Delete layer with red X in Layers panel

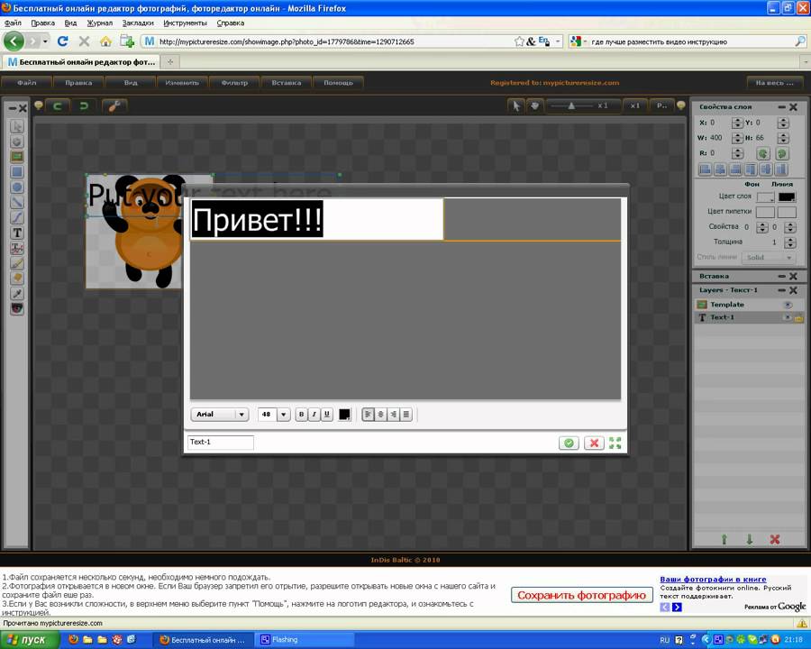click(774, 539)
